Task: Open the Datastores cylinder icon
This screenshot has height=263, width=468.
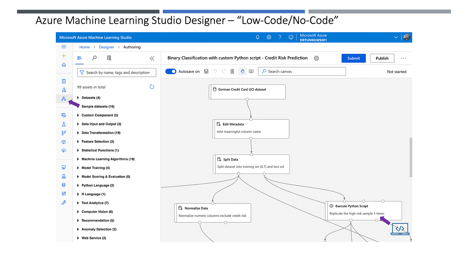Action: click(x=64, y=185)
